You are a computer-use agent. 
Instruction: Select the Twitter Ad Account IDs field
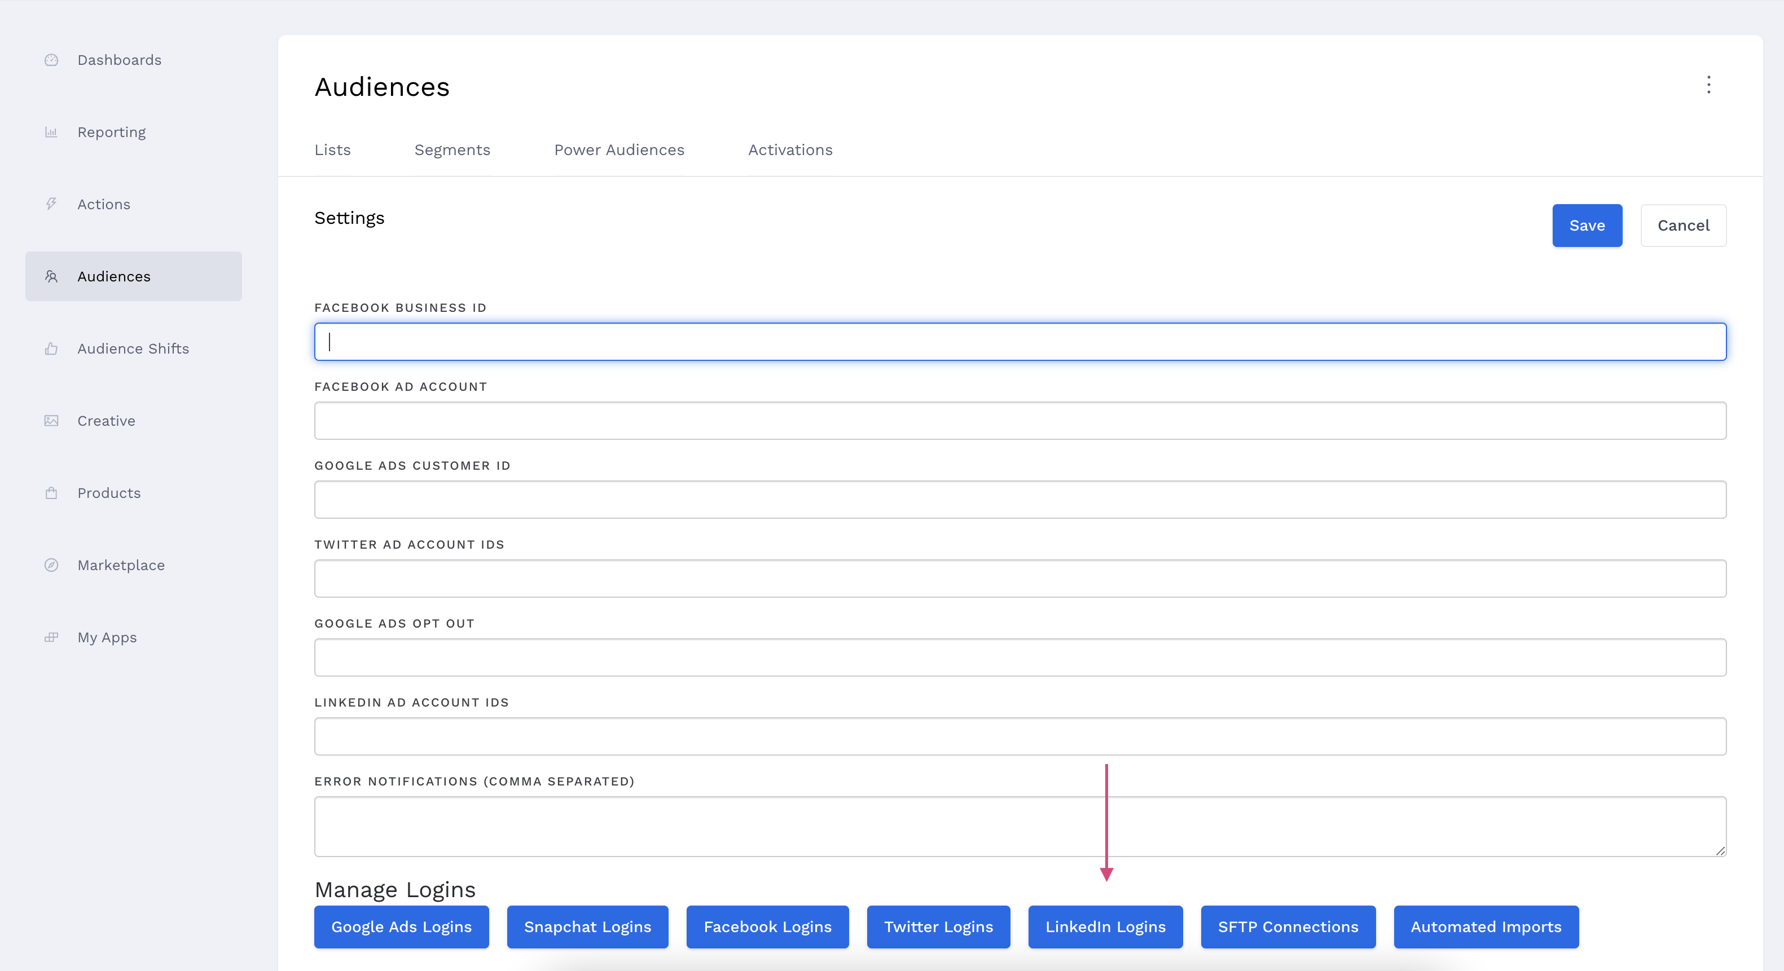click(1020, 579)
